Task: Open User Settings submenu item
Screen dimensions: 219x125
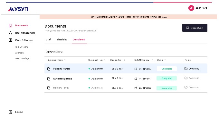Action: 22,58
